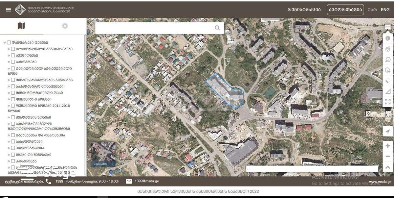Zoom out on the map
This screenshot has height=198, width=394.
click(x=388, y=156)
